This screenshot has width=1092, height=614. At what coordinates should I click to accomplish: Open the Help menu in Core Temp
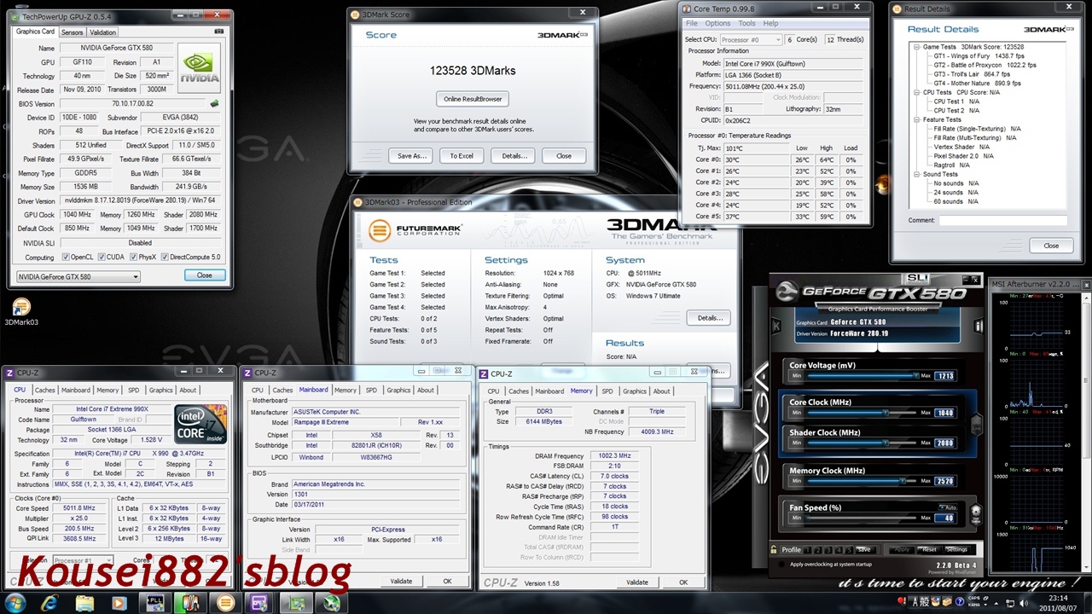point(770,23)
